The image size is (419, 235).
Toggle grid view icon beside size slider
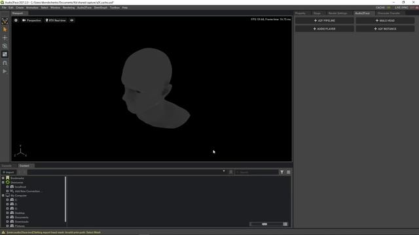tap(285, 224)
